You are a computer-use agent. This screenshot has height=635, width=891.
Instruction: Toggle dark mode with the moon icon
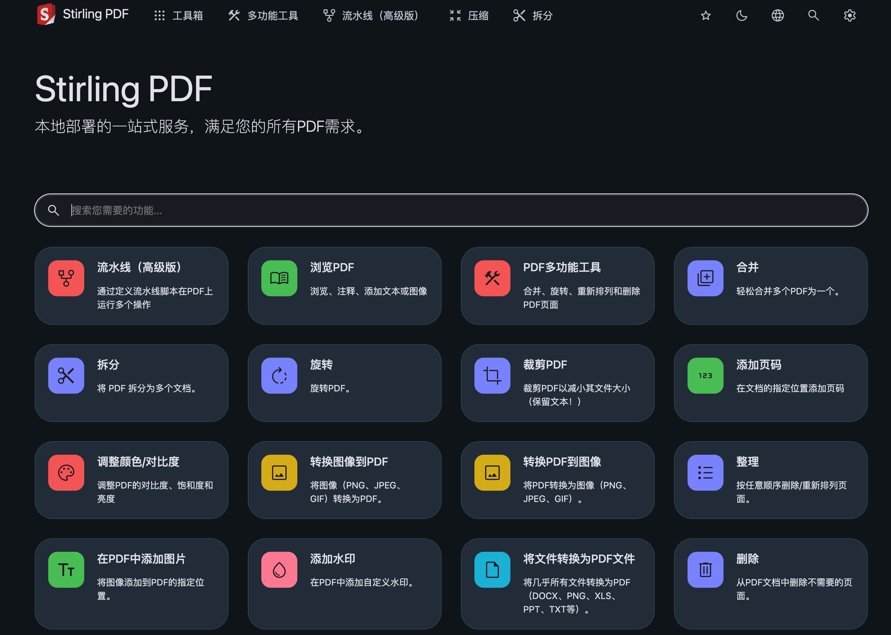tap(741, 16)
